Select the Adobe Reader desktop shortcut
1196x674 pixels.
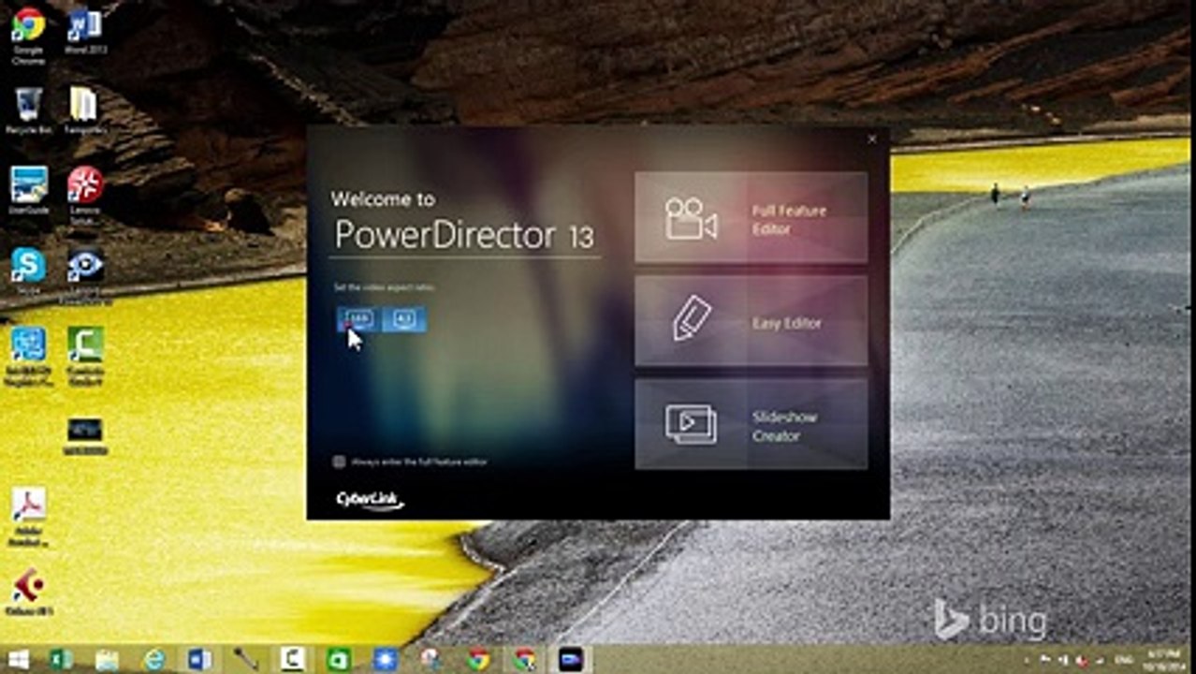pyautogui.click(x=28, y=517)
